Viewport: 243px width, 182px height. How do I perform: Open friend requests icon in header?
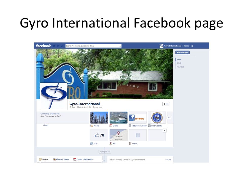click(x=54, y=46)
